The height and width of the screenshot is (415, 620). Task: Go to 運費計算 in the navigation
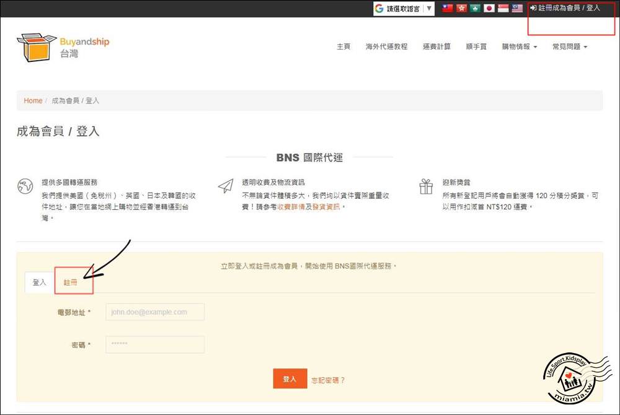[436, 47]
